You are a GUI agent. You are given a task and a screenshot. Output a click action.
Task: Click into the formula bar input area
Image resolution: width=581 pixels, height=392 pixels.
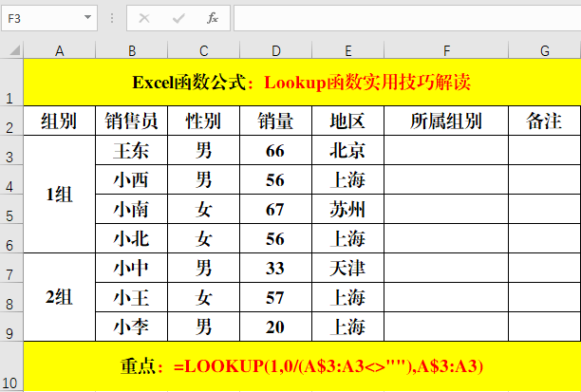[x=407, y=18]
